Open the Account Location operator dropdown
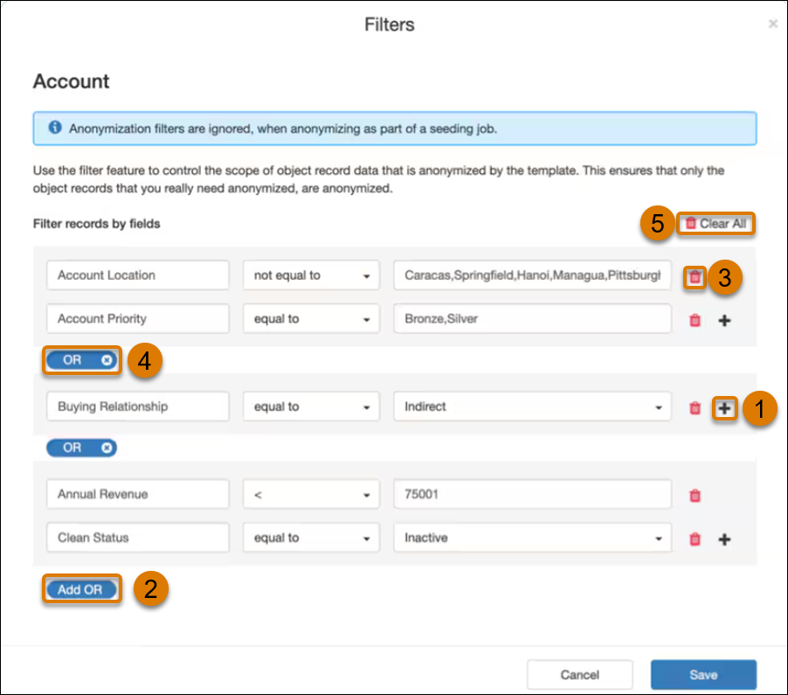The height and width of the screenshot is (695, 788). (x=311, y=275)
